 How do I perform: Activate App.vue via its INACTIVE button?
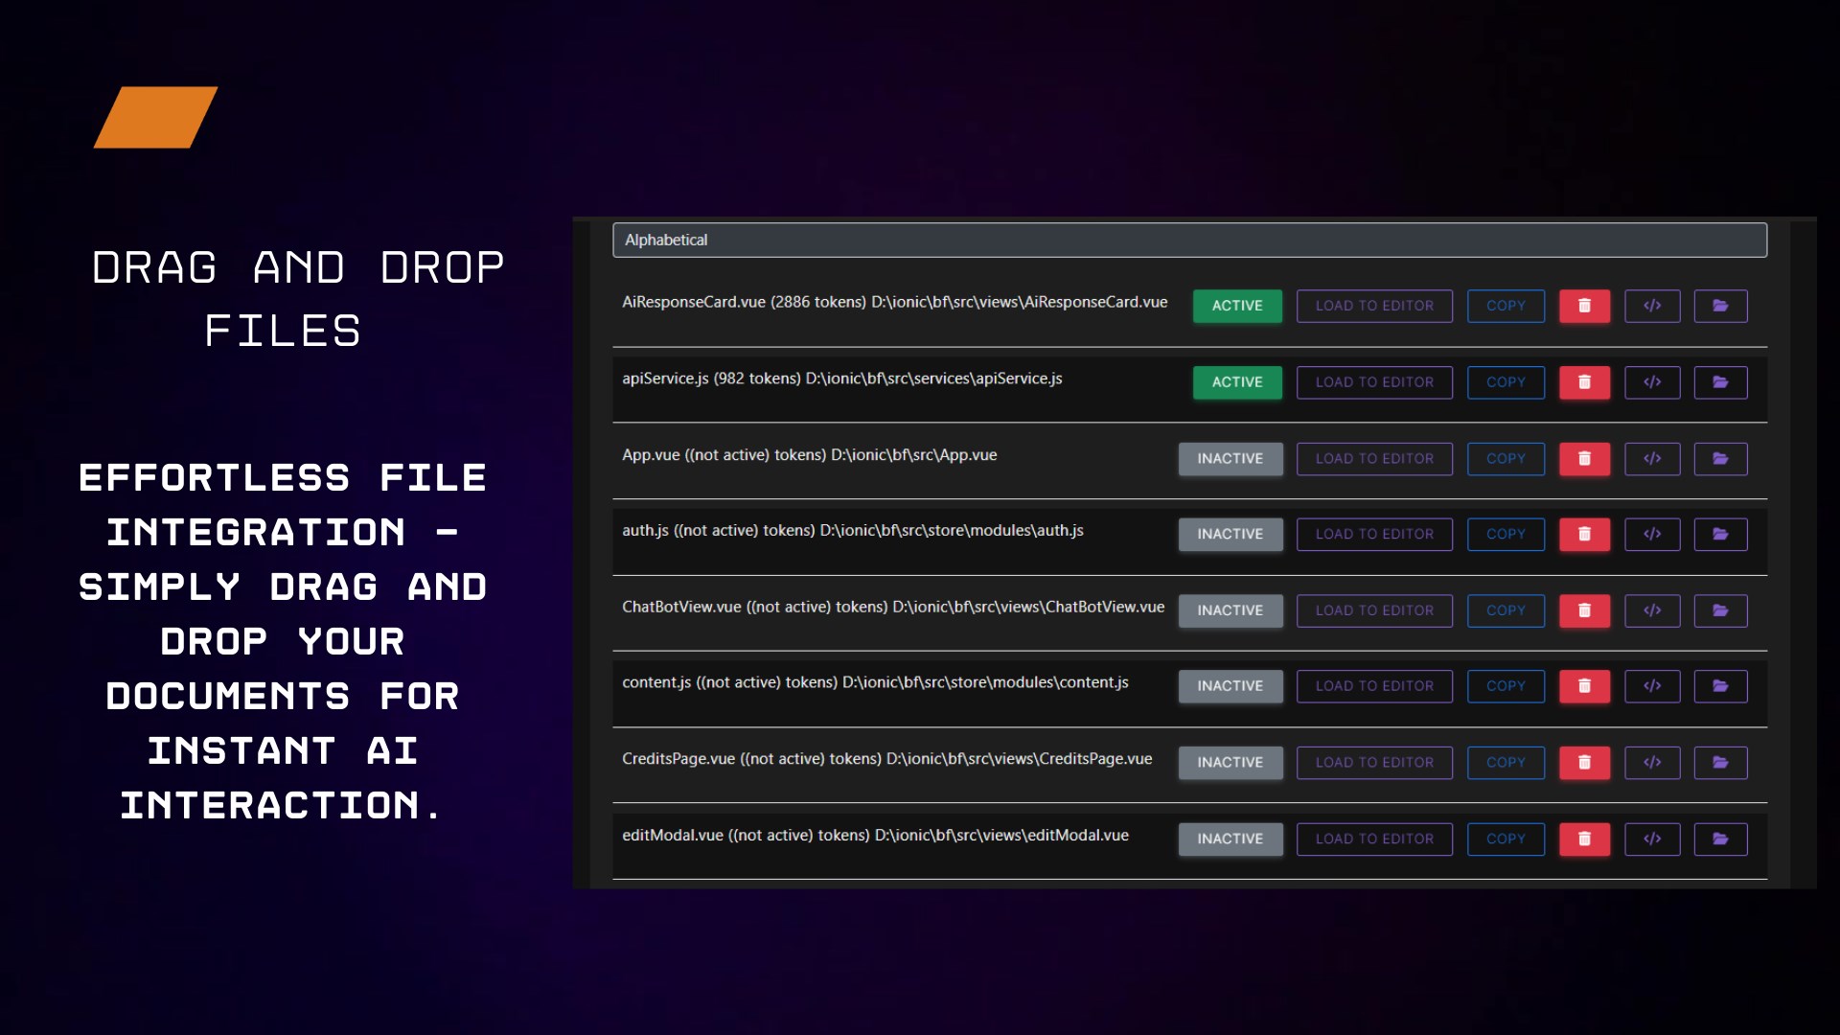tap(1230, 459)
